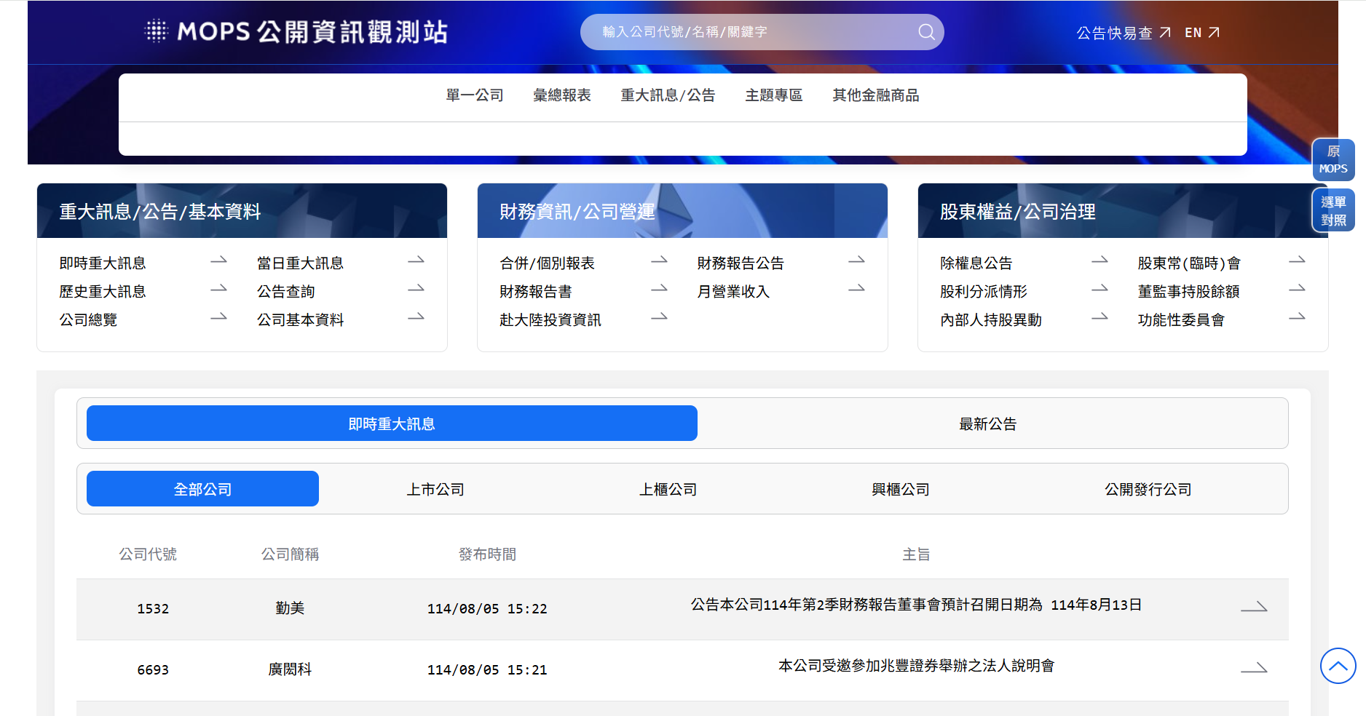
Task: Click arrow beside 財務報告書
Action: pyautogui.click(x=659, y=289)
